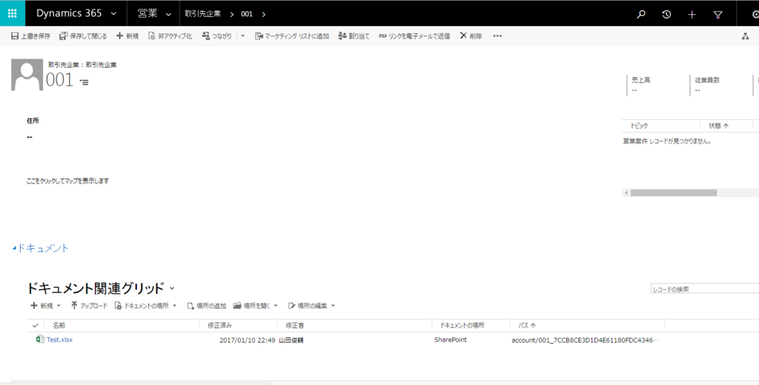
Task: Click ドキュメントの場所 column header
Action: (x=462, y=326)
